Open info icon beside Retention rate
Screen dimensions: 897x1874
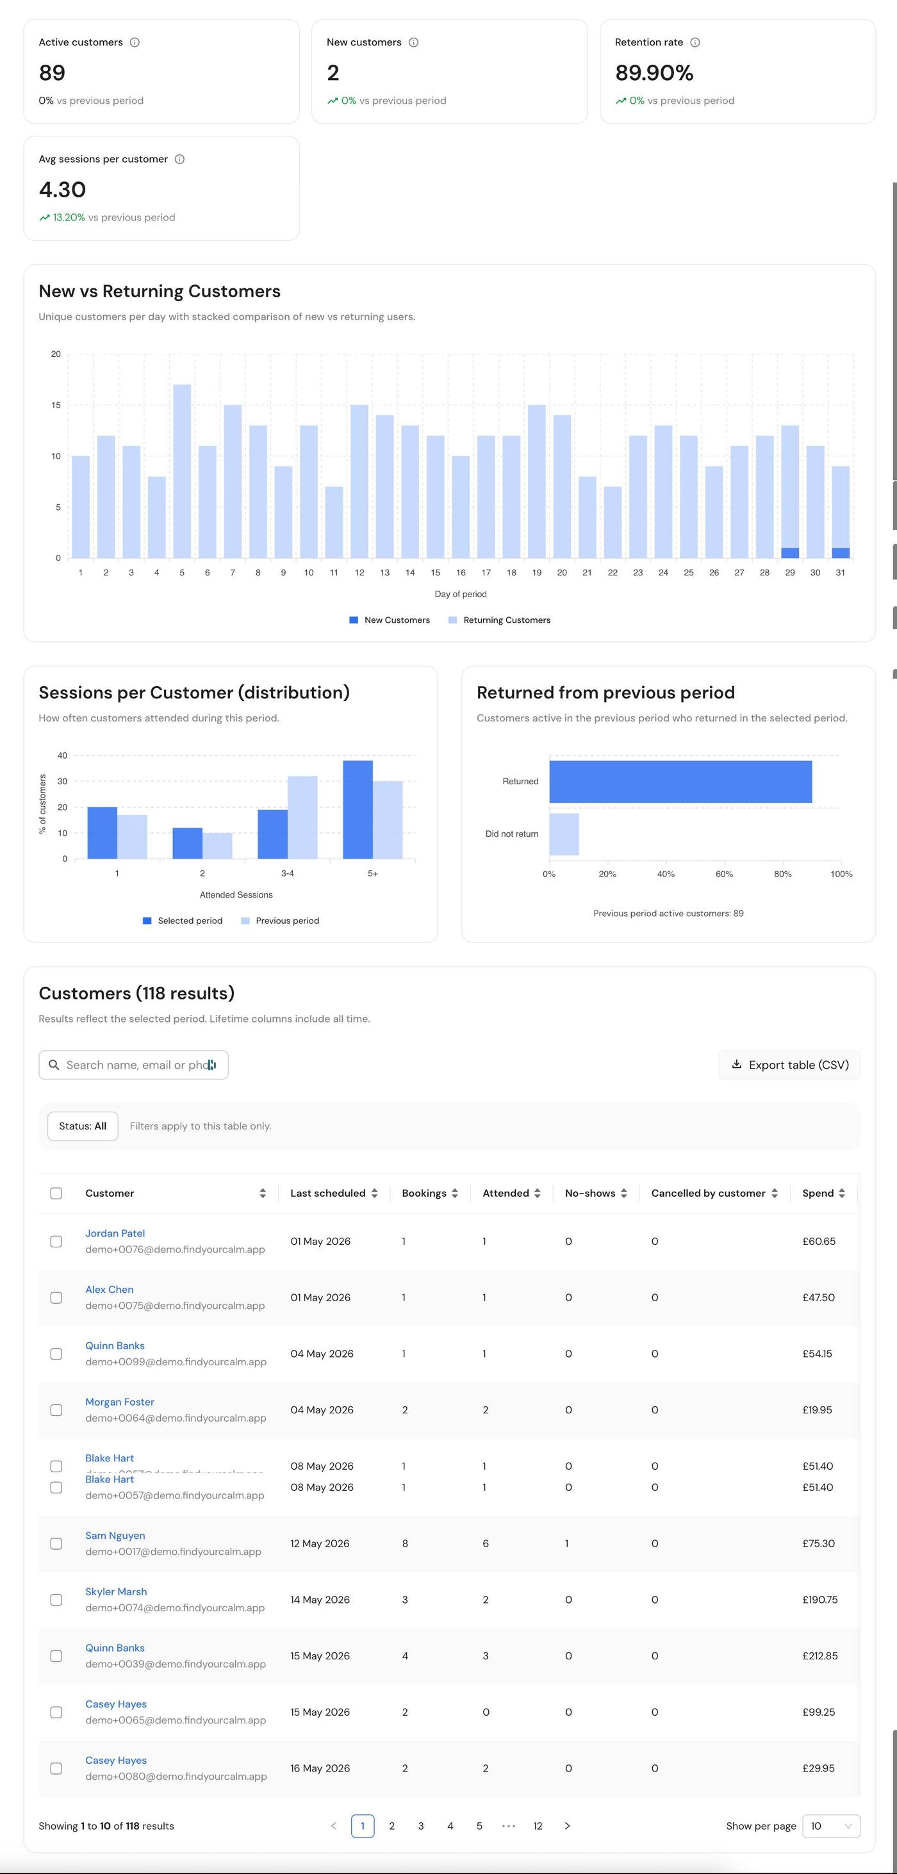click(x=695, y=42)
